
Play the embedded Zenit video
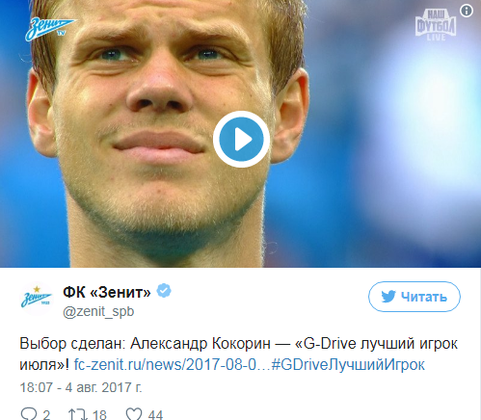coord(241,139)
